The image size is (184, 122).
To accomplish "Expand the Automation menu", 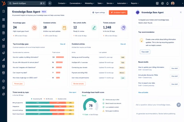I will 122,3.
